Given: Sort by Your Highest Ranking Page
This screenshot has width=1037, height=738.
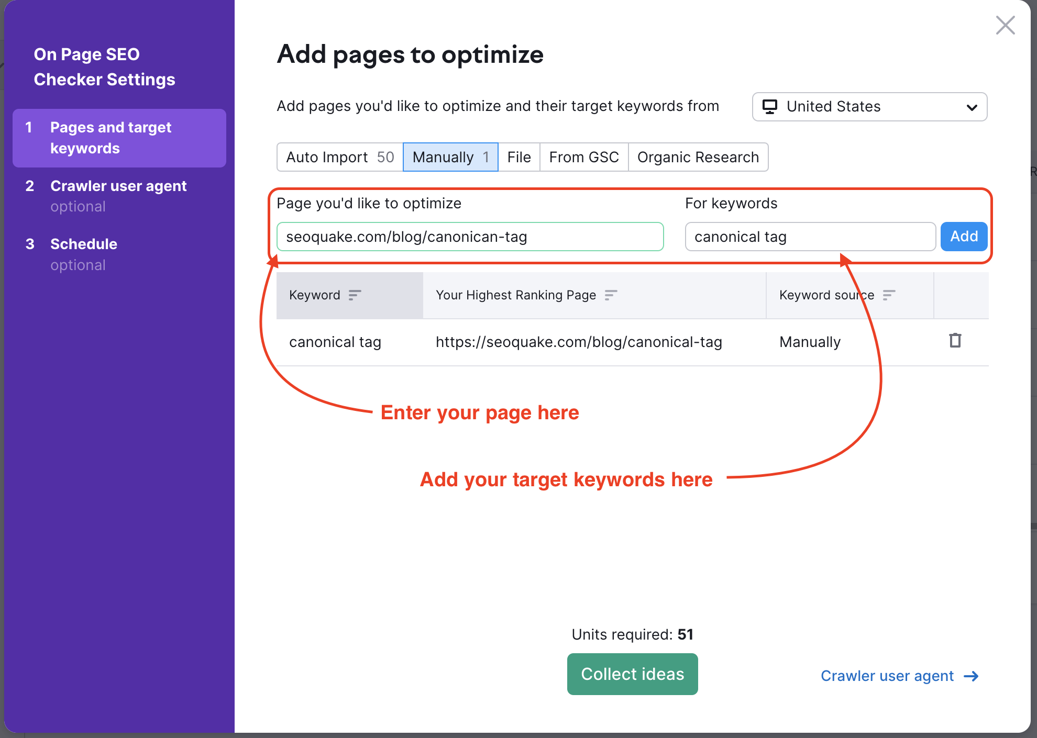Looking at the screenshot, I should tap(611, 295).
